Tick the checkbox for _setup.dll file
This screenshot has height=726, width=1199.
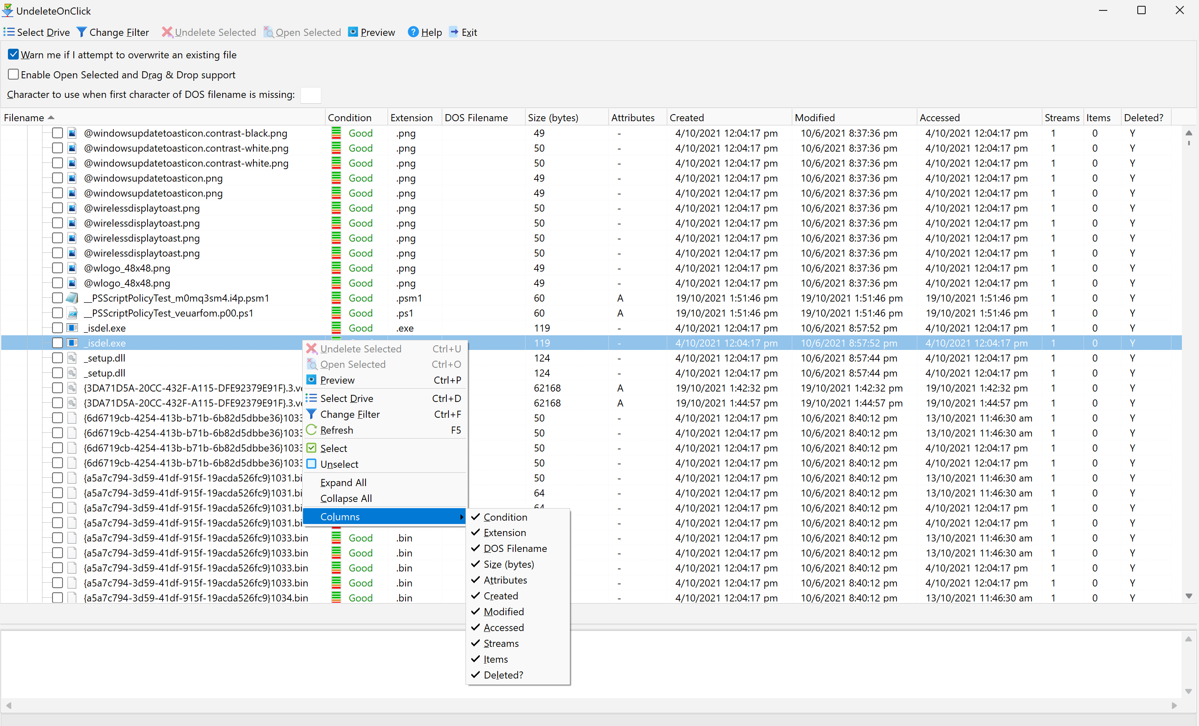[58, 358]
